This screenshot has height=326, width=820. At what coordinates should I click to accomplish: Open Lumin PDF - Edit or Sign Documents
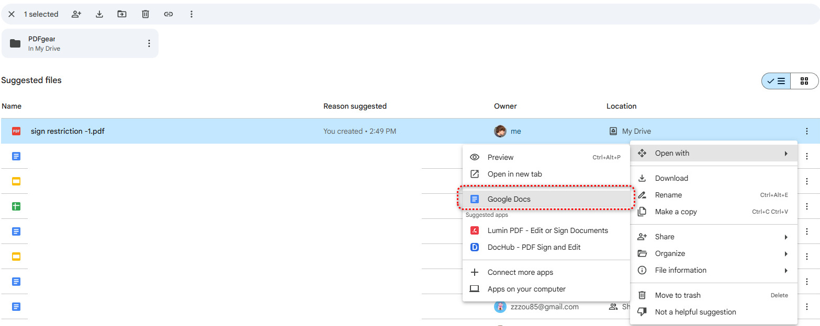(547, 230)
